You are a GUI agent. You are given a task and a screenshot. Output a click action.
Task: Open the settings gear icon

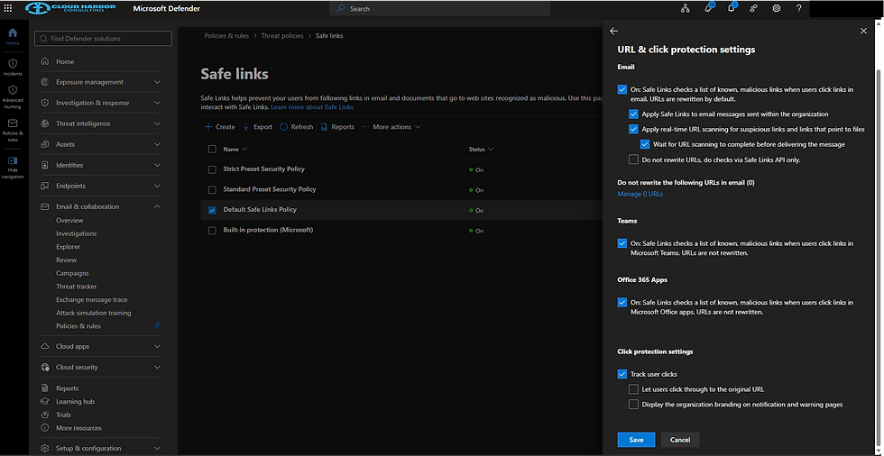tap(777, 8)
